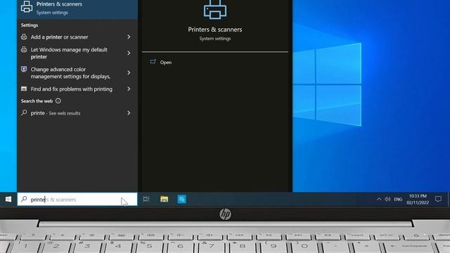Click the icon beside Find and fix problems
Image resolution: width=450 pixels, height=253 pixels.
[24, 89]
